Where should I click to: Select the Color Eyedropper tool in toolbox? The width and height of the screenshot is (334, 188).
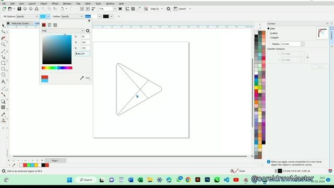click(x=3, y=114)
